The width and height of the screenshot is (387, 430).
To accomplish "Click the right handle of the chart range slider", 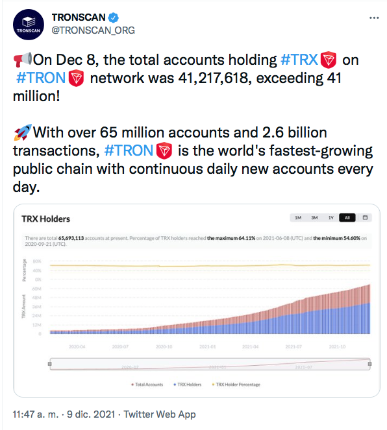I will tap(369, 364).
